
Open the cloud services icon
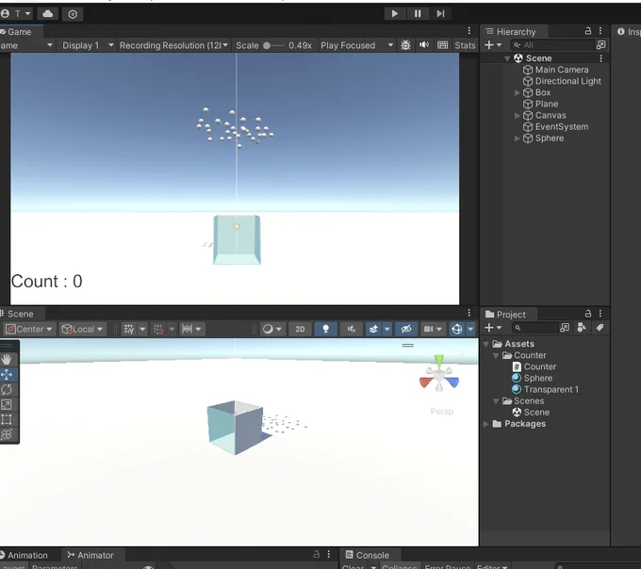point(48,14)
